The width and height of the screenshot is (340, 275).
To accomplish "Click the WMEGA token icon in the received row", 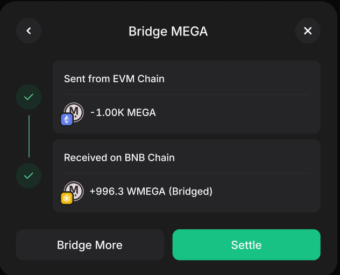I will [x=75, y=190].
